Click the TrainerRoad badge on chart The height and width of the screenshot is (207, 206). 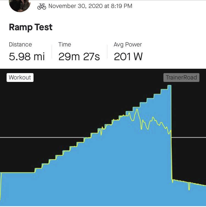click(x=181, y=78)
